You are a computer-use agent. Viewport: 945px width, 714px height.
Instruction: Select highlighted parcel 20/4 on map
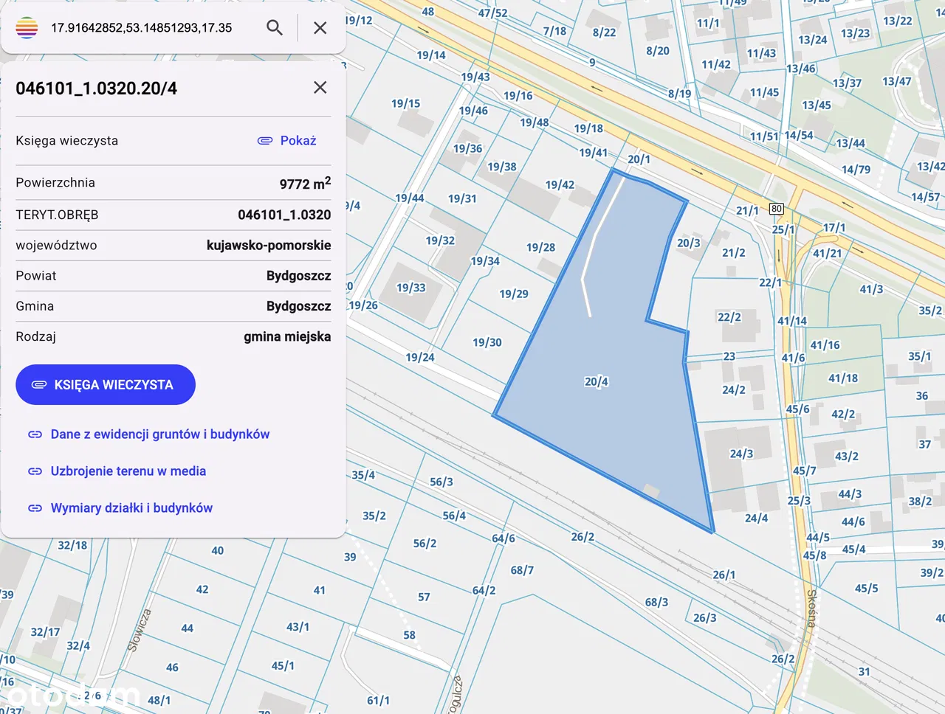tap(596, 382)
